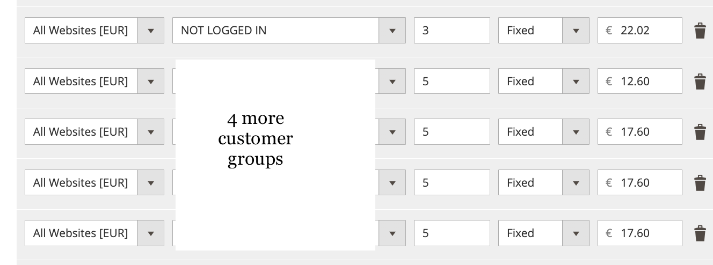The width and height of the screenshot is (713, 265).
Task: Open customer group dropdown arrow in 12.60 row
Action: 392,82
